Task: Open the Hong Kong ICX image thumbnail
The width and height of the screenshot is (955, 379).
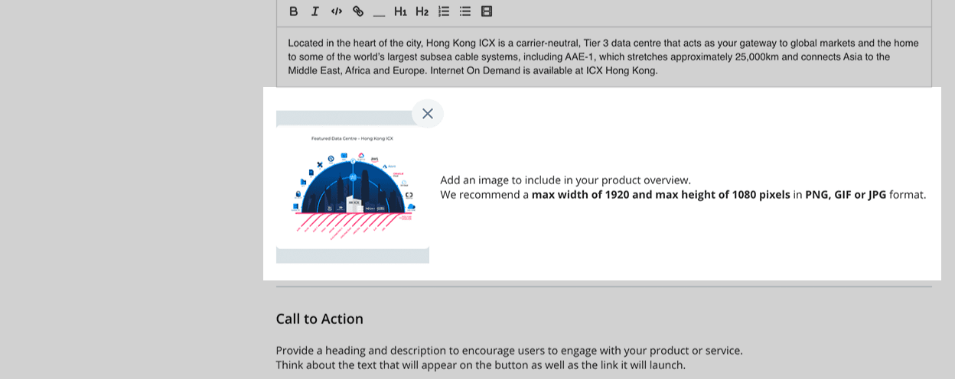Action: click(x=352, y=187)
